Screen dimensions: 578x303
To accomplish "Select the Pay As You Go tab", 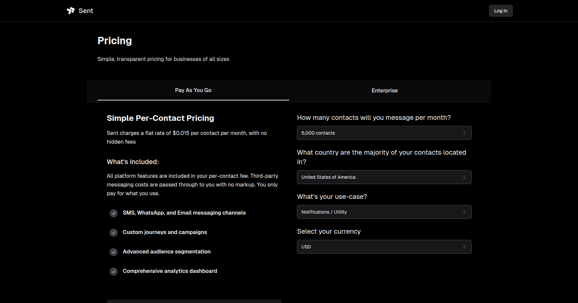I will tap(193, 90).
